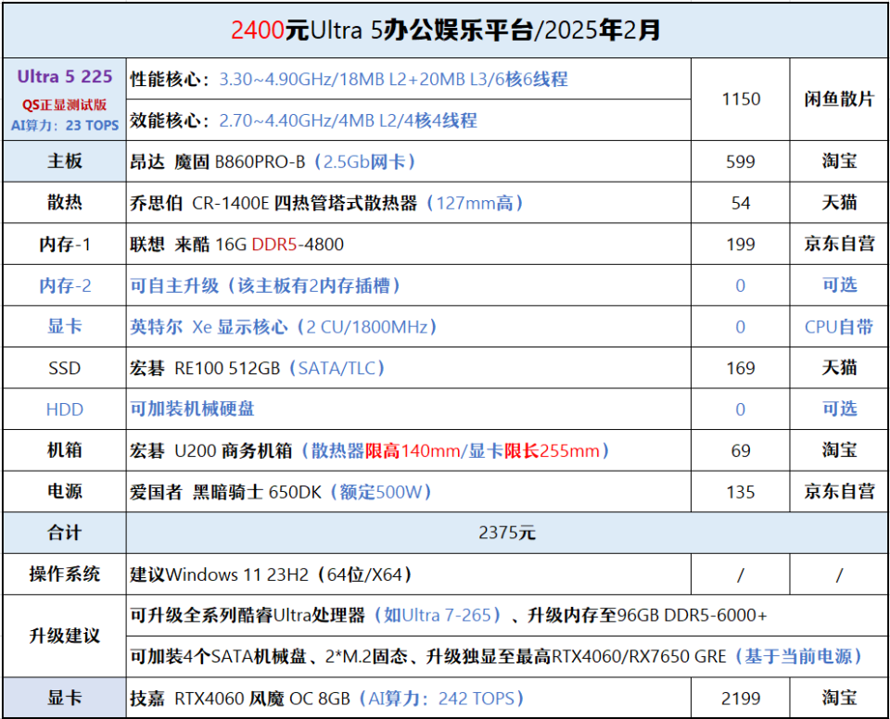Click power supply price '135'
Screen dimensions: 890x719
(x=741, y=492)
